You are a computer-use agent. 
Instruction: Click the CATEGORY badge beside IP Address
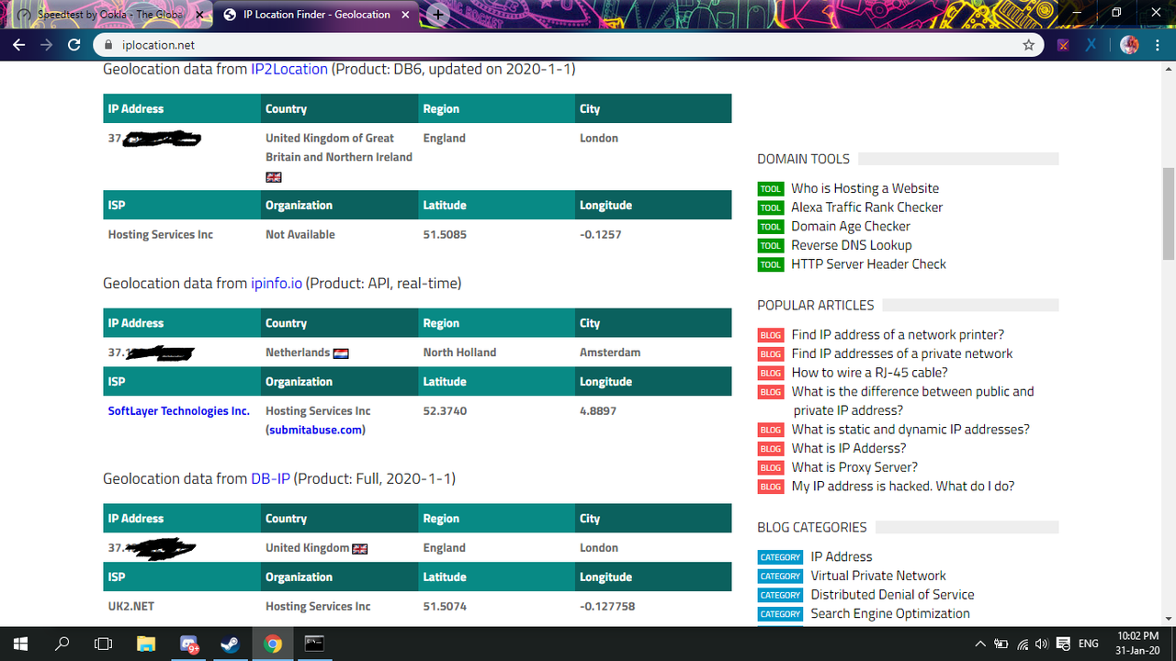781,558
